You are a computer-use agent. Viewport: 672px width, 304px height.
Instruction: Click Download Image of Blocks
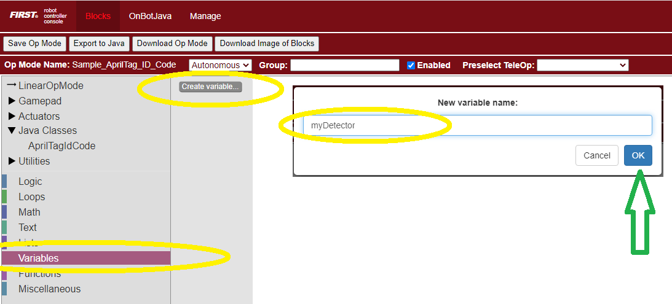coord(267,44)
